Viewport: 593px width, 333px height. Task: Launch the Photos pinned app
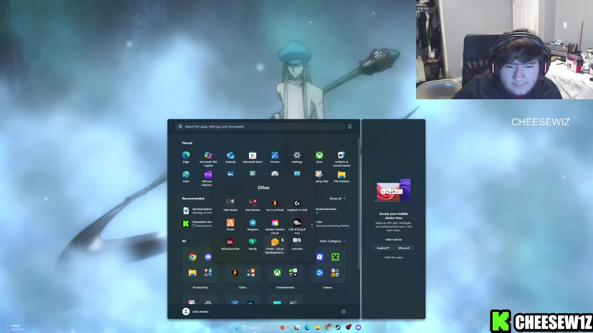(275, 157)
